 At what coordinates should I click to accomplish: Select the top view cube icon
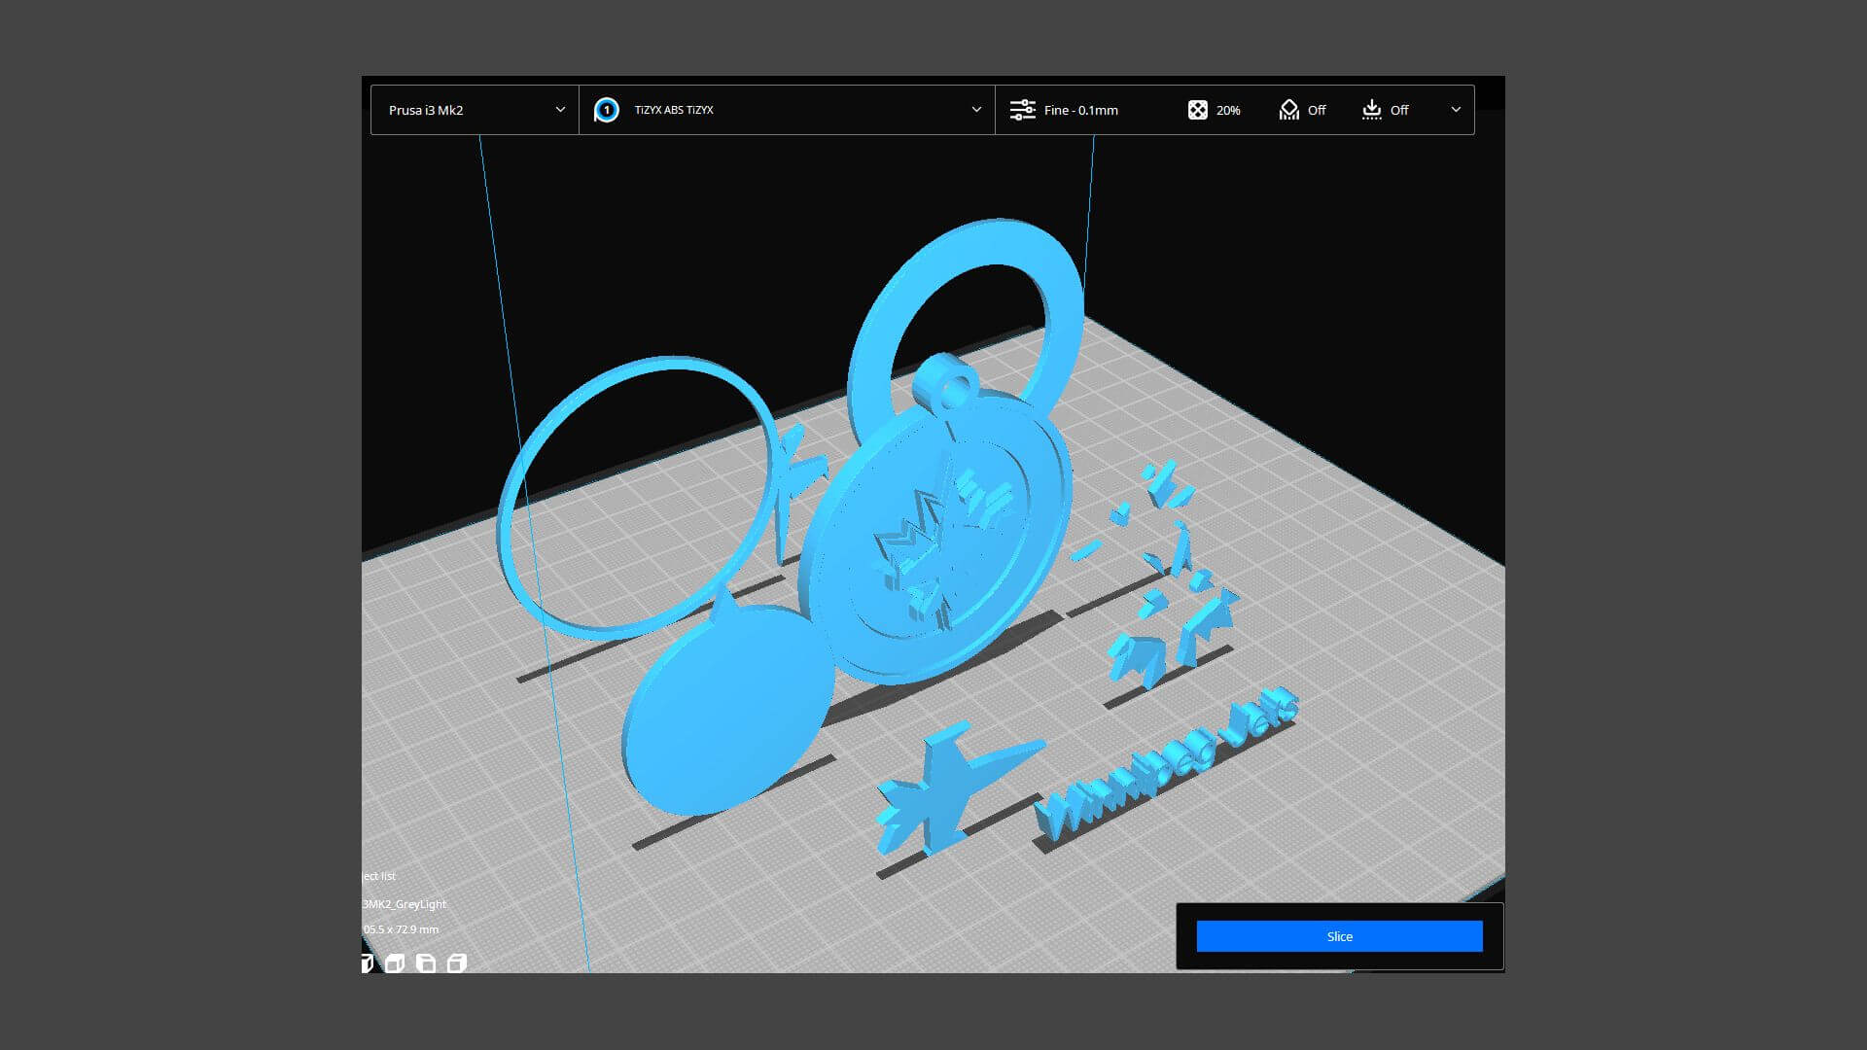pos(426,963)
